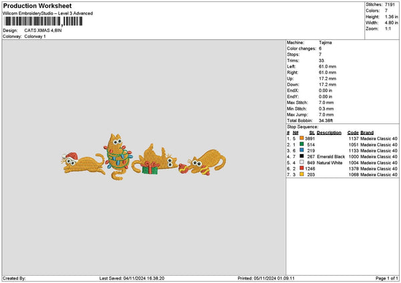
Task: Click the Description column header
Action: click(x=329, y=133)
